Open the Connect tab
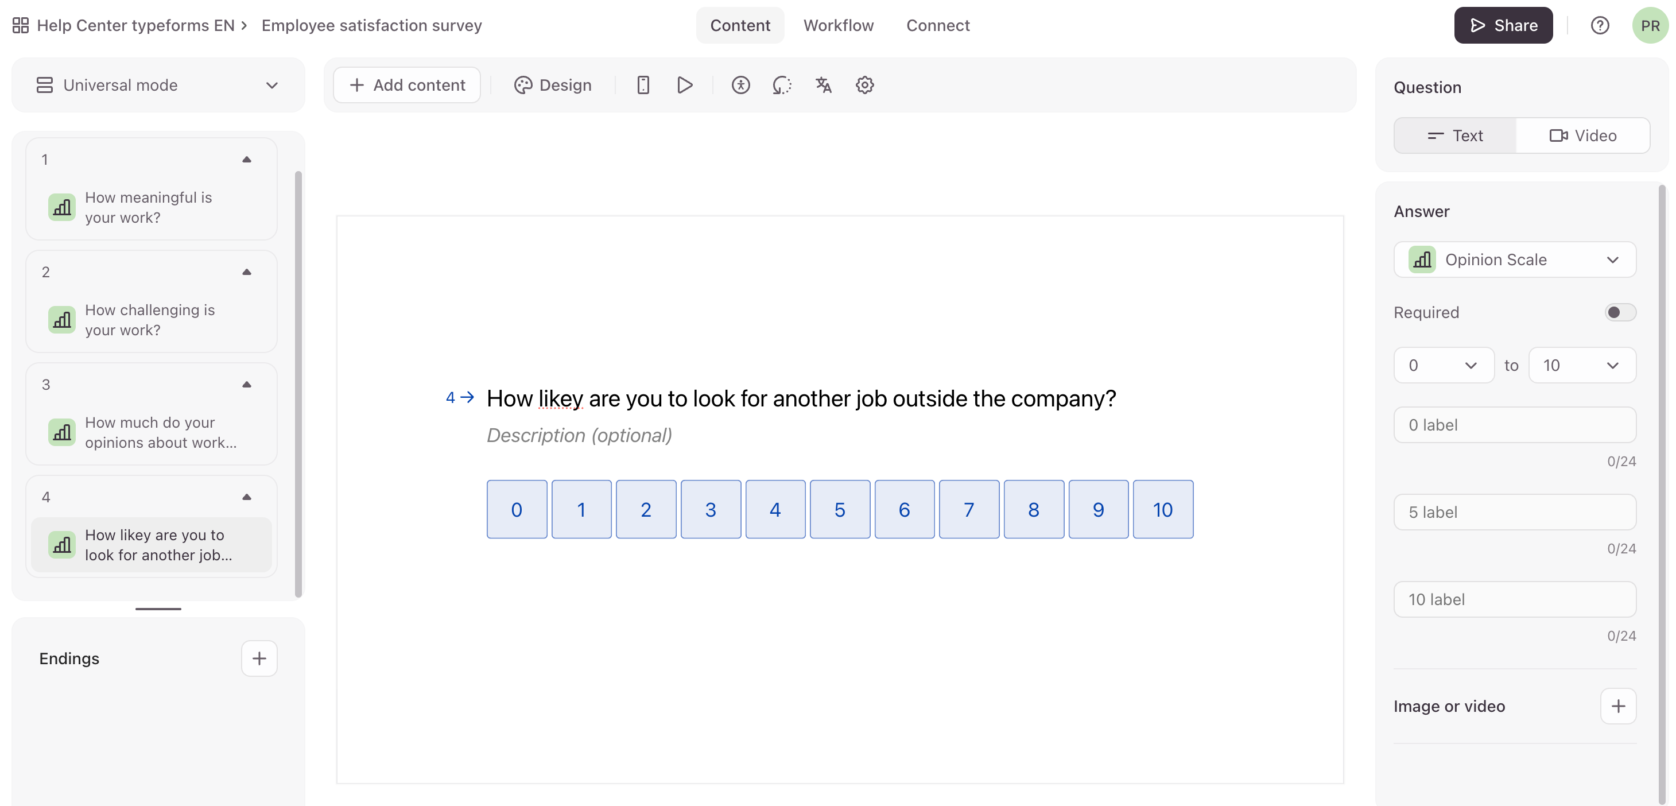The height and width of the screenshot is (806, 1676). tap(937, 25)
